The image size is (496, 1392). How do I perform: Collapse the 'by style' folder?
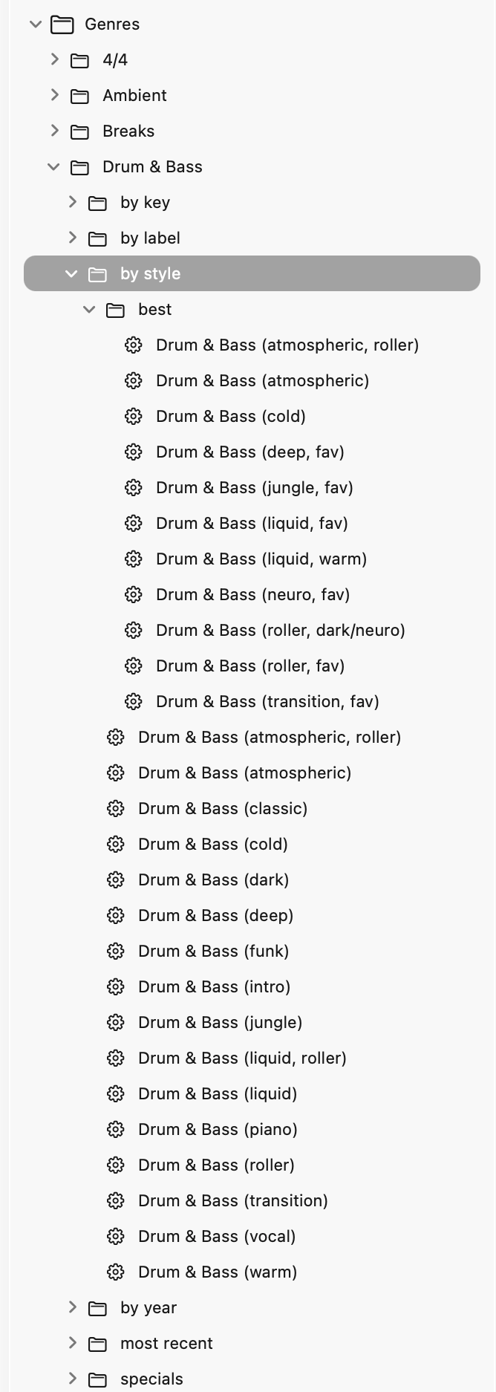click(x=71, y=273)
